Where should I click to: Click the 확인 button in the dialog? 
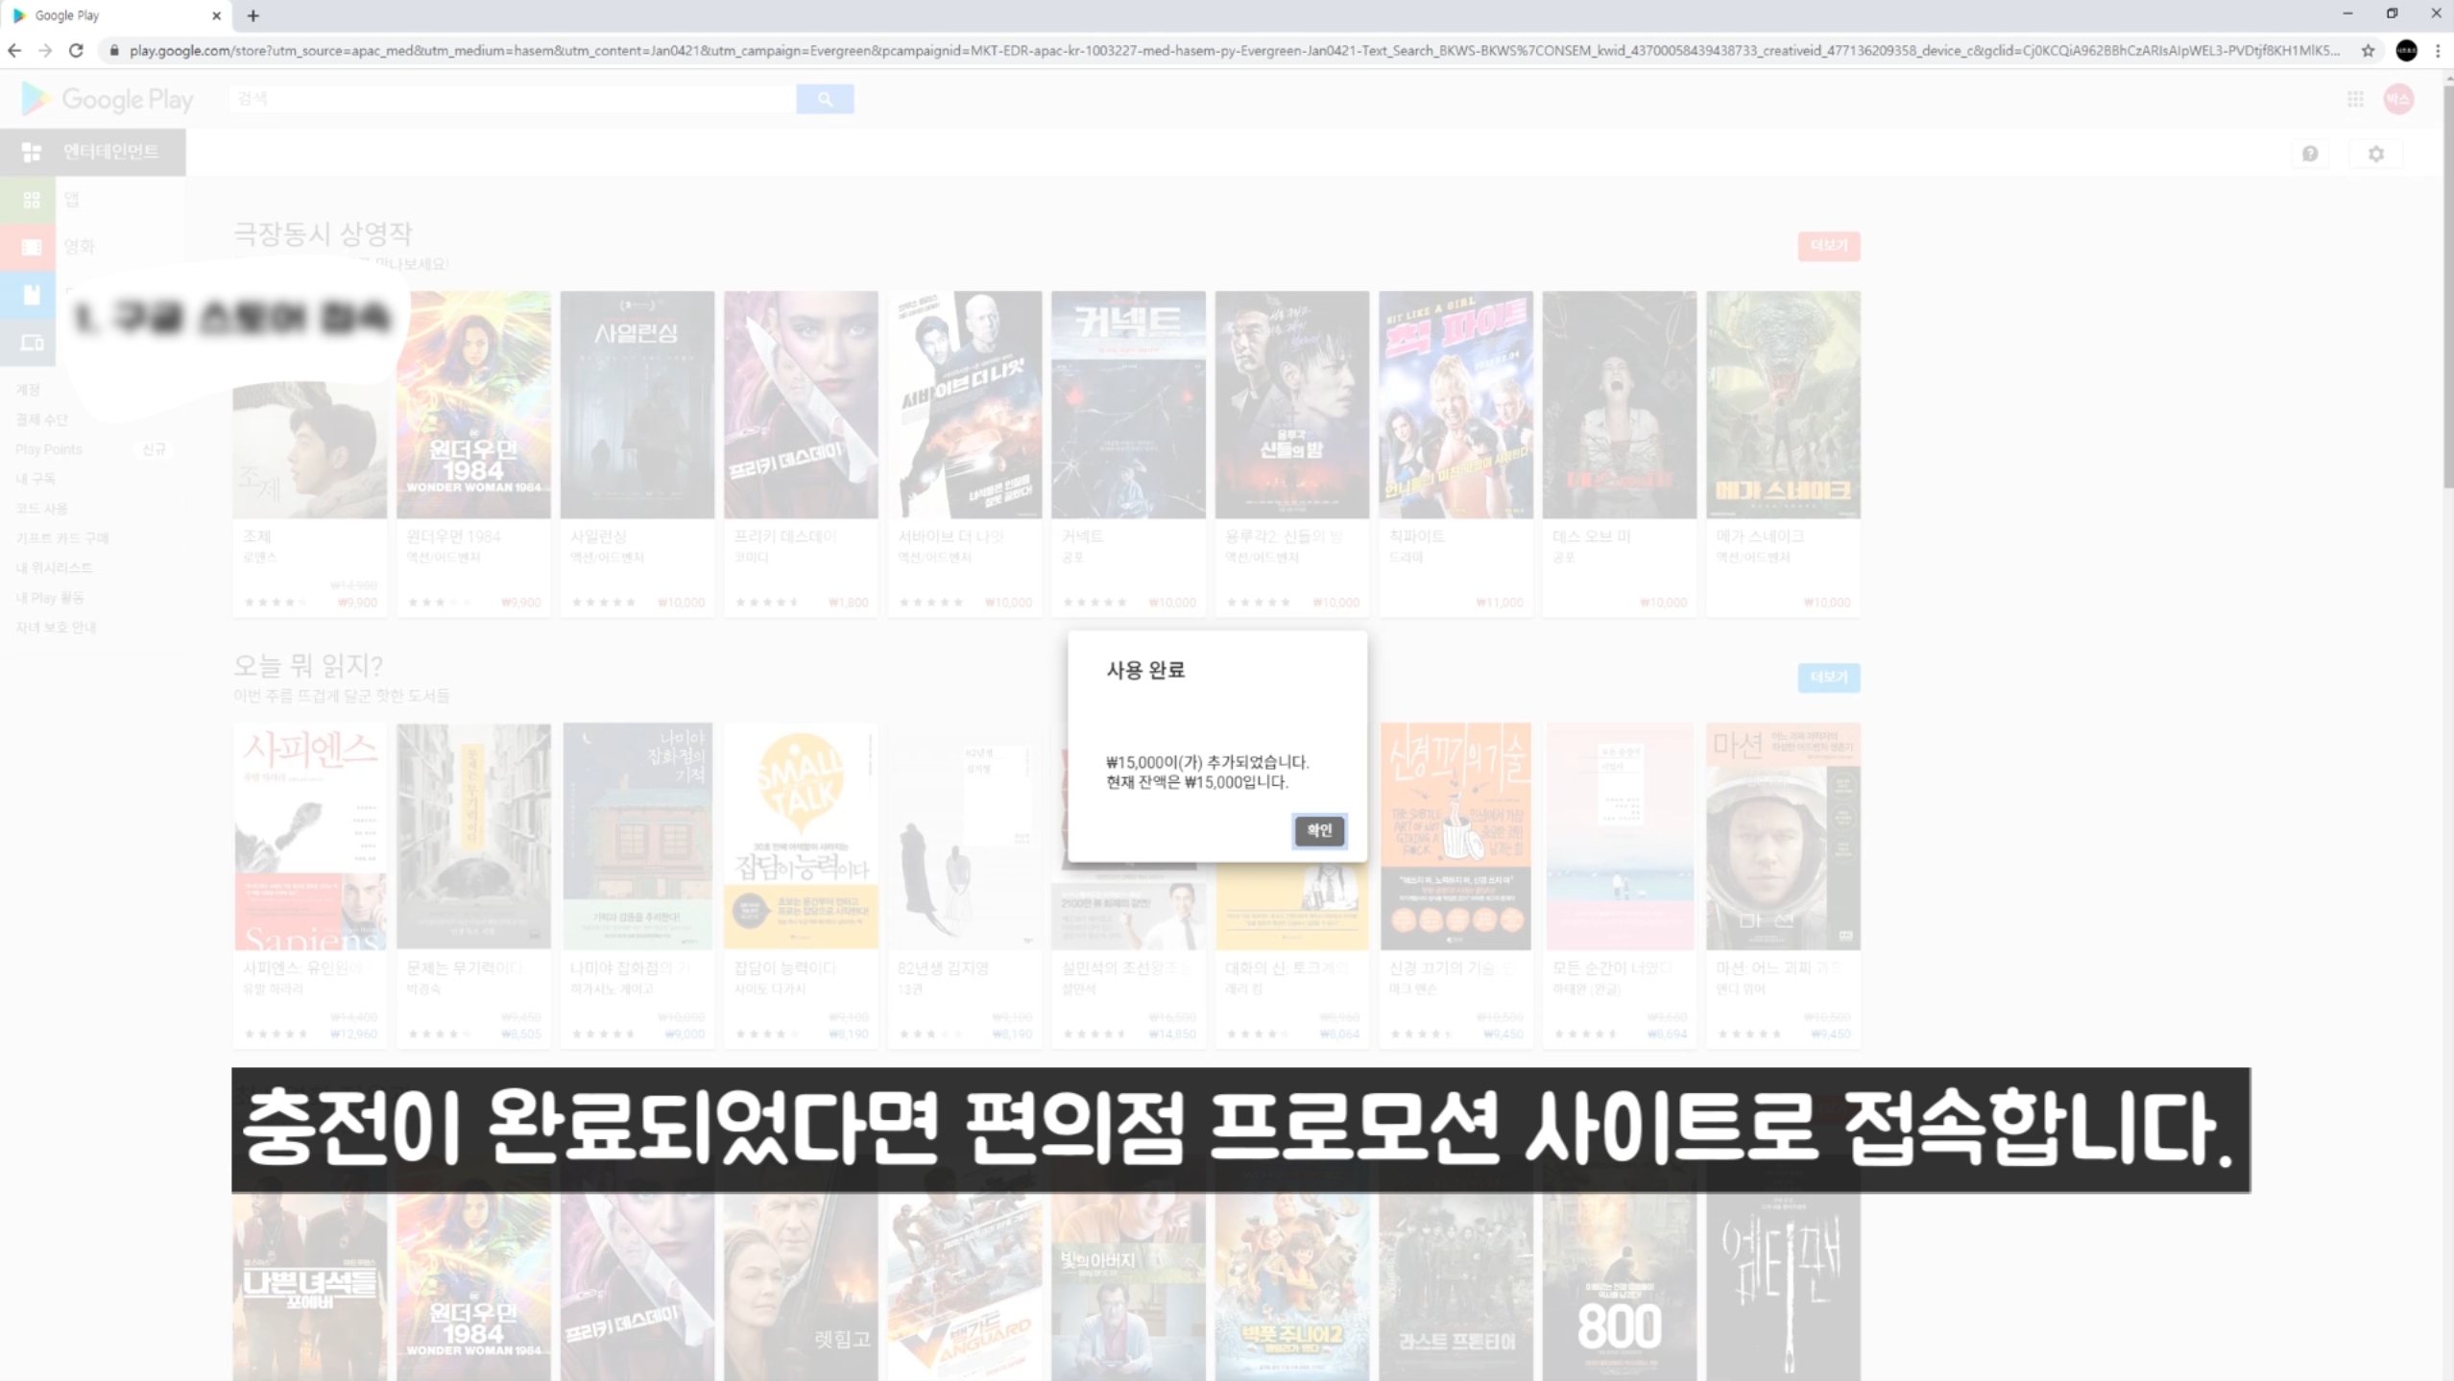(1319, 830)
